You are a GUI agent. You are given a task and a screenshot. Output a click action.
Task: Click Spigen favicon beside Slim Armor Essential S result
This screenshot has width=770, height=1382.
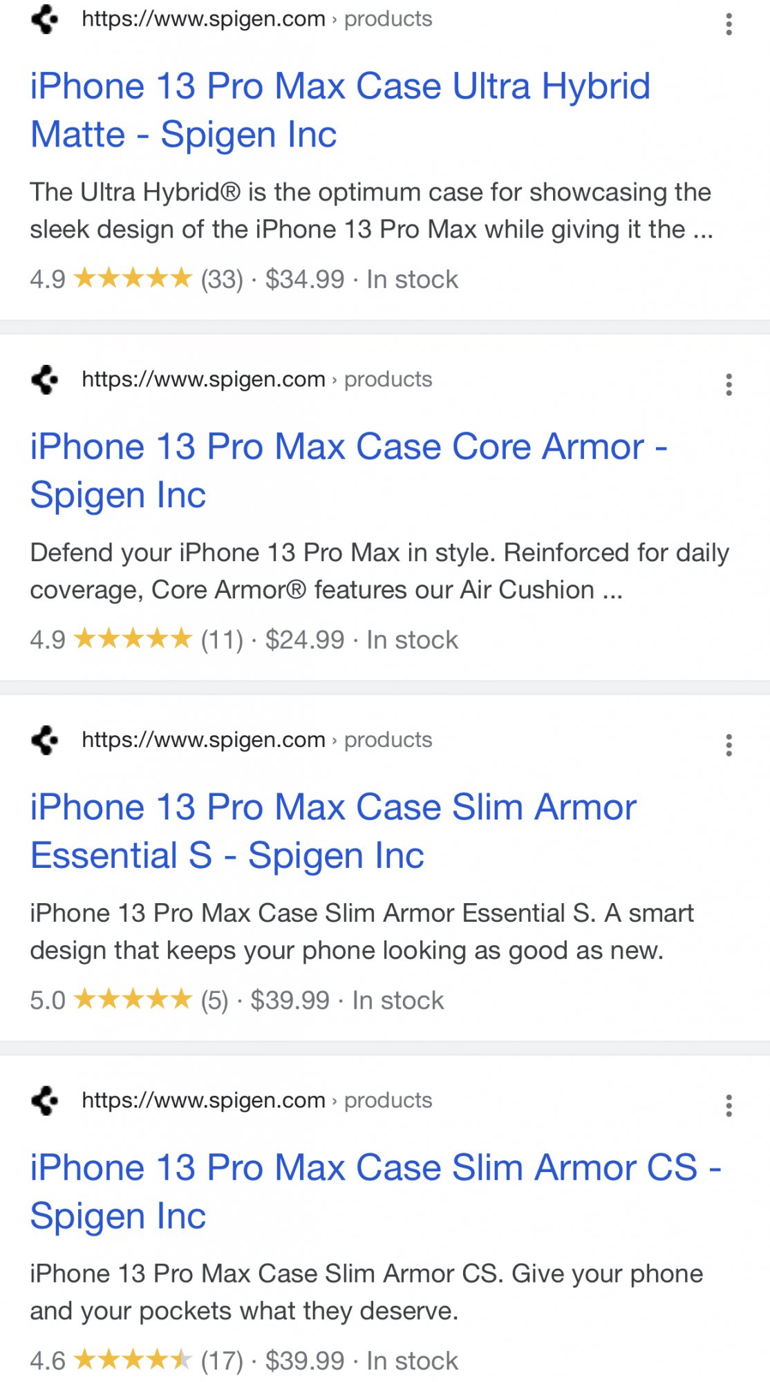pyautogui.click(x=45, y=740)
